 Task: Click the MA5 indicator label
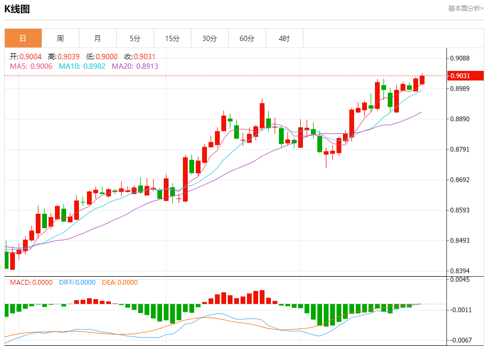pos(31,66)
